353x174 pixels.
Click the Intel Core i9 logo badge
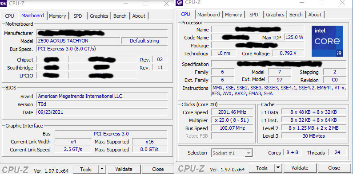[x=327, y=41]
